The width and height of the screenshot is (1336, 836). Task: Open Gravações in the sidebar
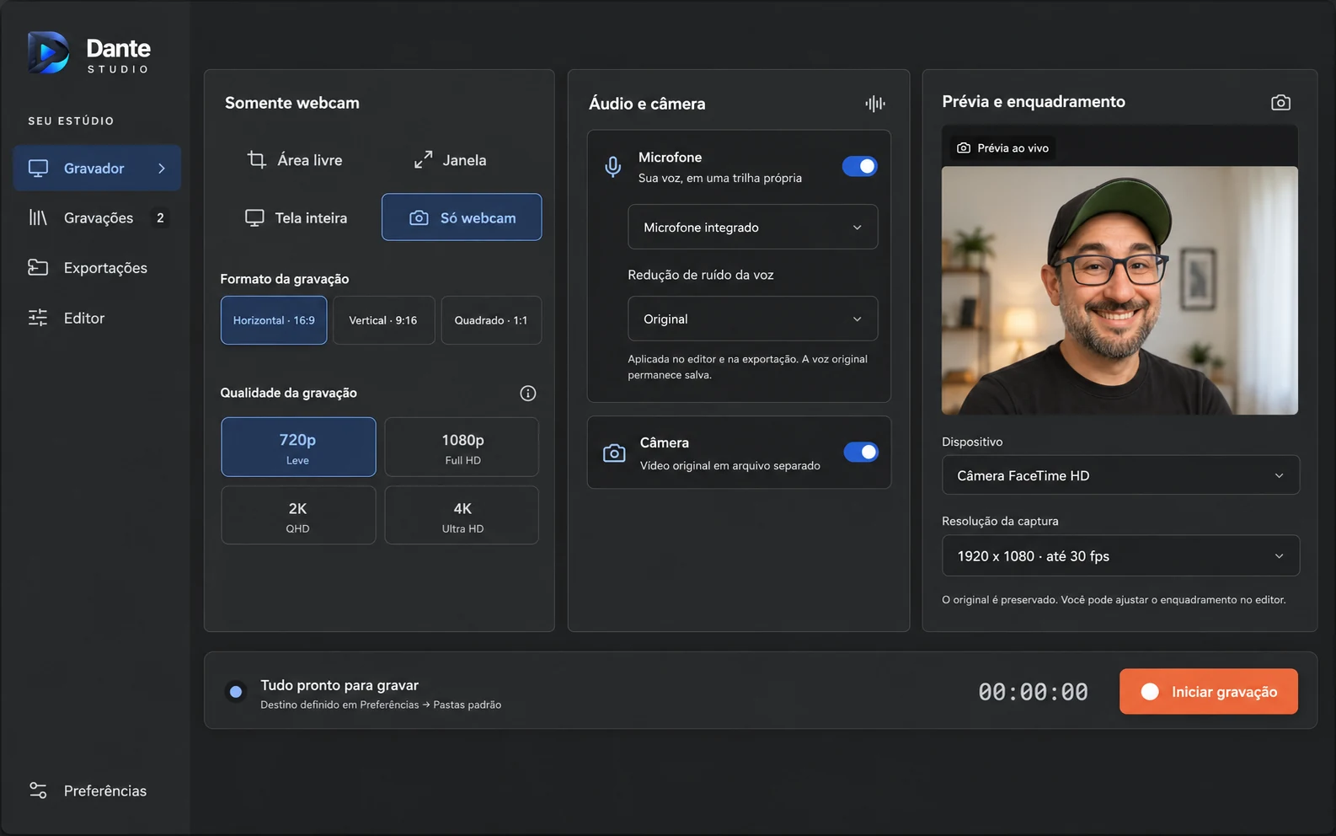coord(98,218)
